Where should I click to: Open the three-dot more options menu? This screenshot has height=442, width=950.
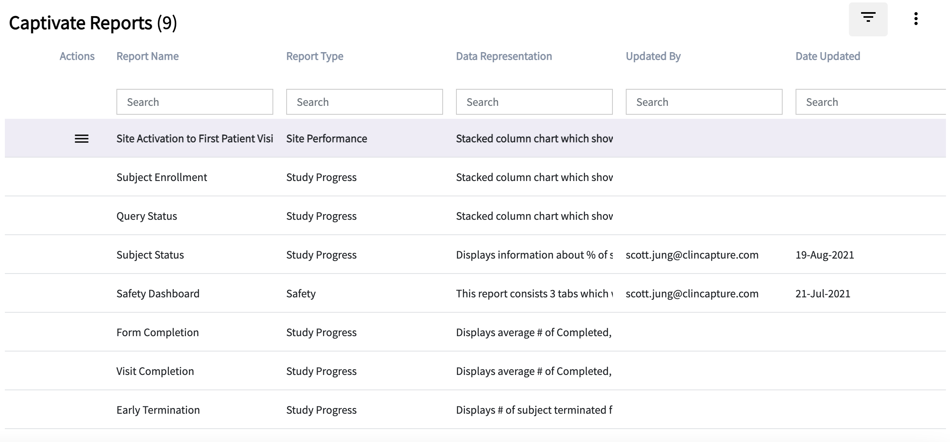[916, 19]
